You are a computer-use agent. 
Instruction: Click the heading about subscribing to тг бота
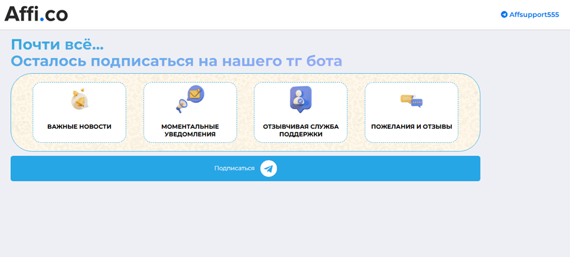[176, 61]
